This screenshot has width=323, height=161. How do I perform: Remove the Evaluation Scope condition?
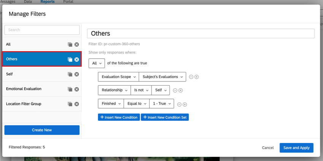tap(191, 77)
